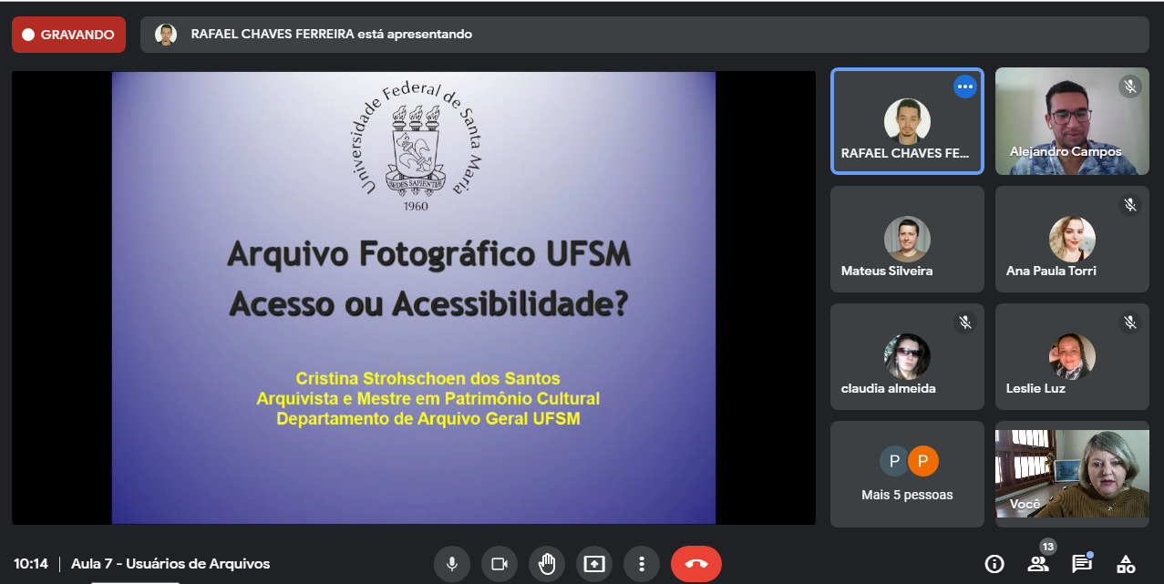Raise hand in the meeting
1164x584 pixels.
pos(547,564)
